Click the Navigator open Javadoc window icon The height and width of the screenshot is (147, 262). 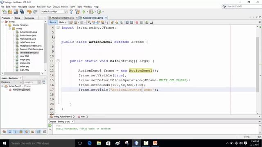pyautogui.click(x=43, y=82)
